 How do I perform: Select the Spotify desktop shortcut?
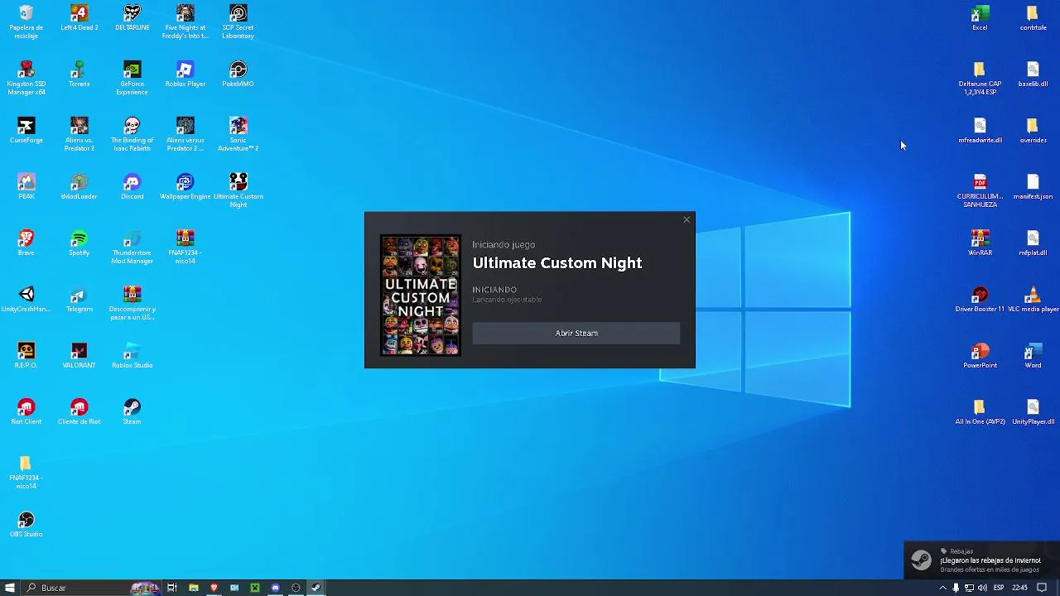pyautogui.click(x=79, y=243)
